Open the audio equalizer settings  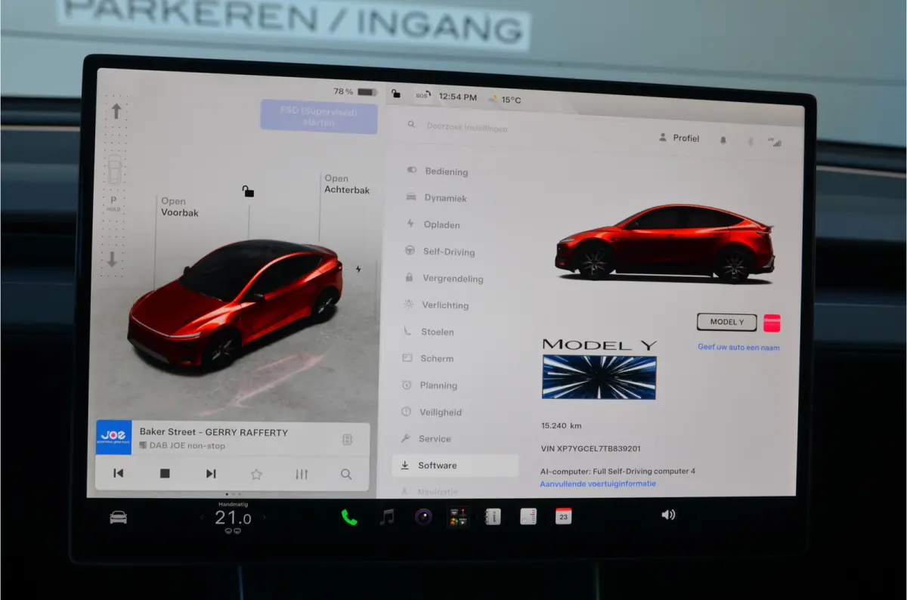click(x=302, y=475)
